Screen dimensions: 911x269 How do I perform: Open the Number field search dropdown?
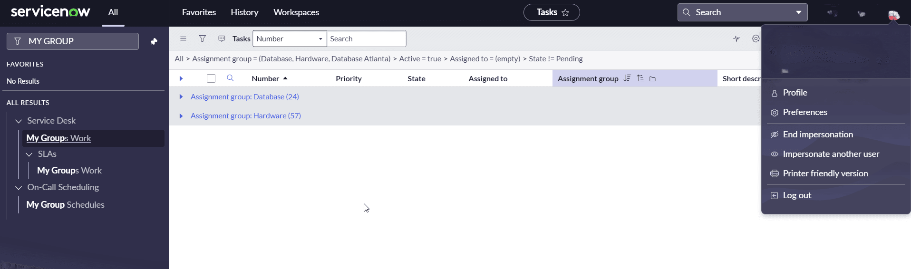289,39
